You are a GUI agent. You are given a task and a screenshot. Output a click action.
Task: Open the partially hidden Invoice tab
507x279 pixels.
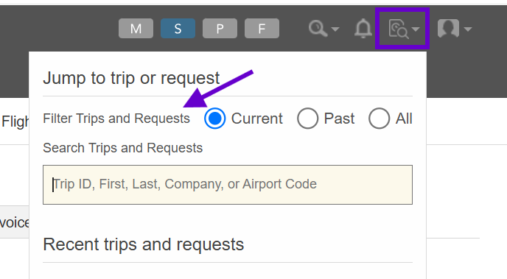(x=14, y=222)
